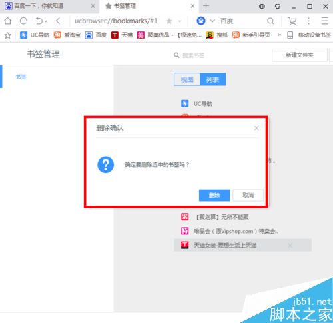The height and width of the screenshot is (323, 333).
Task: Expand the bookmarks bar overflow chevron
Action: pyautogui.click(x=280, y=35)
